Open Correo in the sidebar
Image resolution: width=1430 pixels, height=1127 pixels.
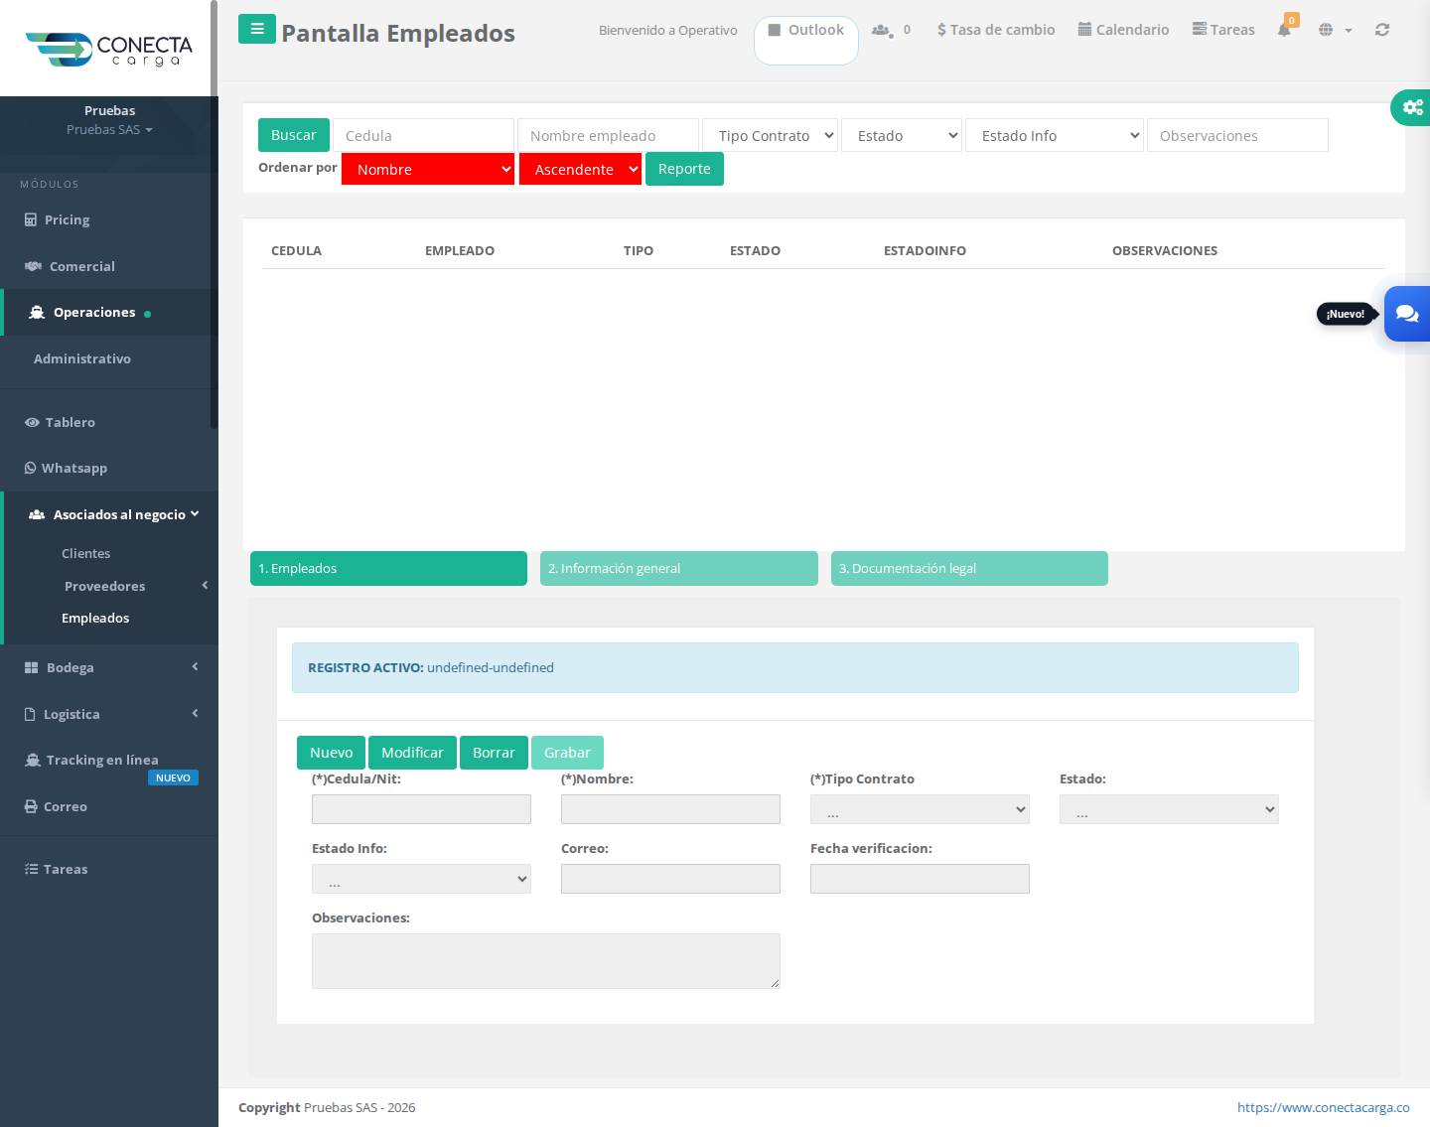click(x=109, y=806)
